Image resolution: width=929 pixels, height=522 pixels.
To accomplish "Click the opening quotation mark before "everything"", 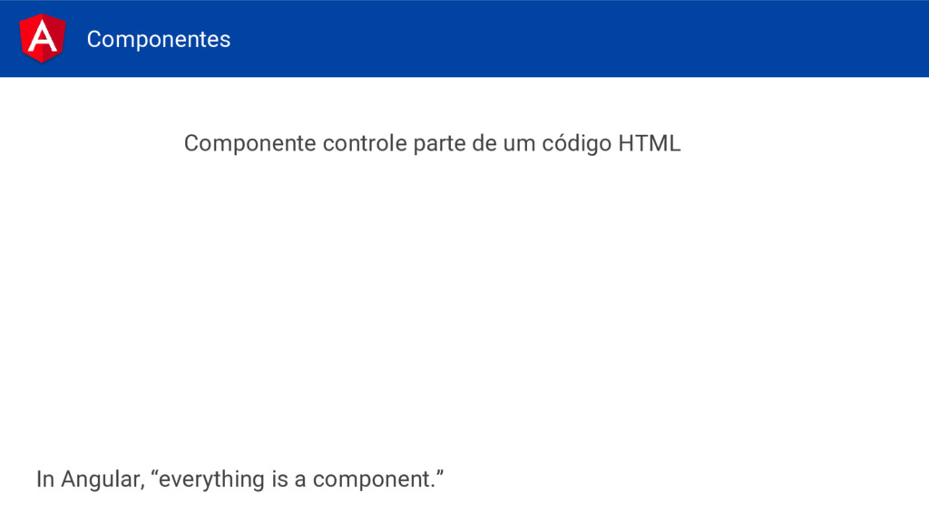I will click(x=154, y=473).
